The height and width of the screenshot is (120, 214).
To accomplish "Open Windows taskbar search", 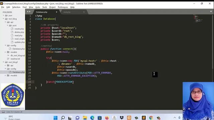I will coord(63,118).
